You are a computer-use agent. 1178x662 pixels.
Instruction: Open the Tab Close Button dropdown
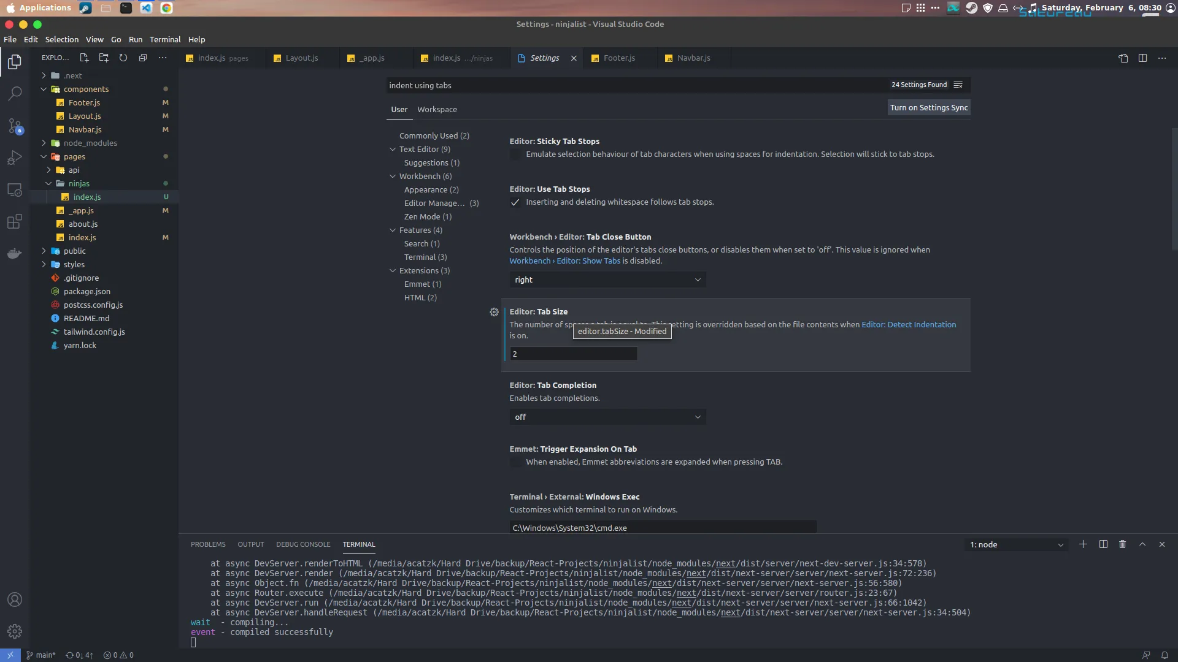pos(607,280)
